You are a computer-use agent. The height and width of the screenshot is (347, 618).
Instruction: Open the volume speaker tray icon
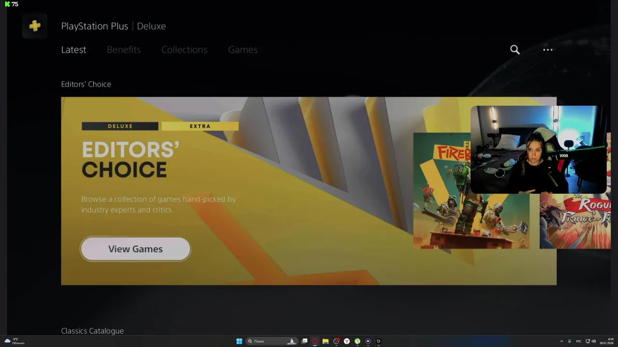(593, 341)
